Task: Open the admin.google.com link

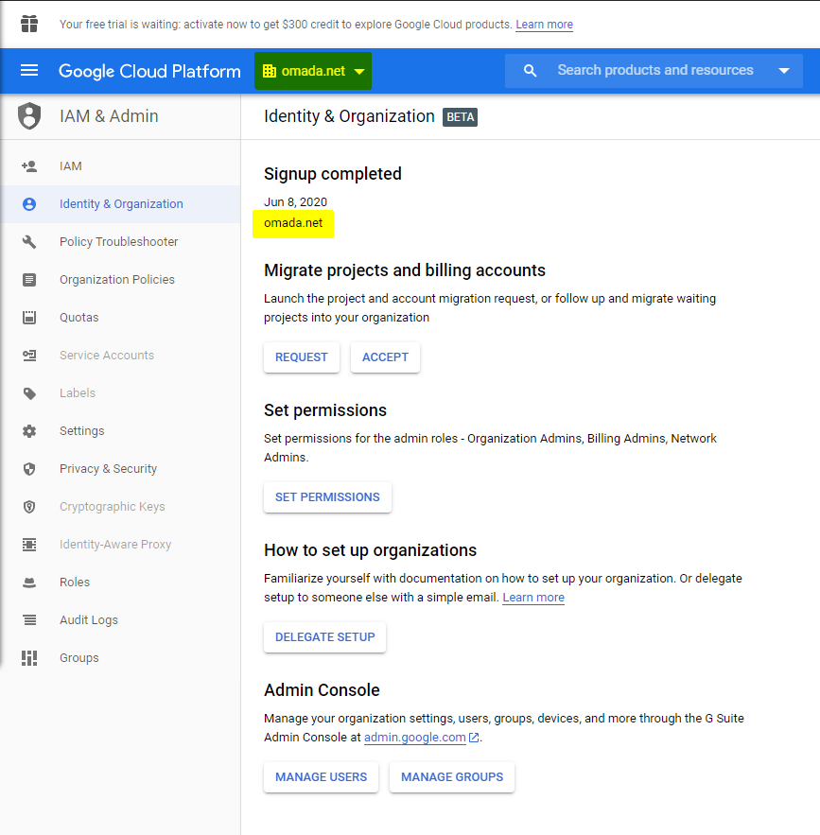Action: 415,738
